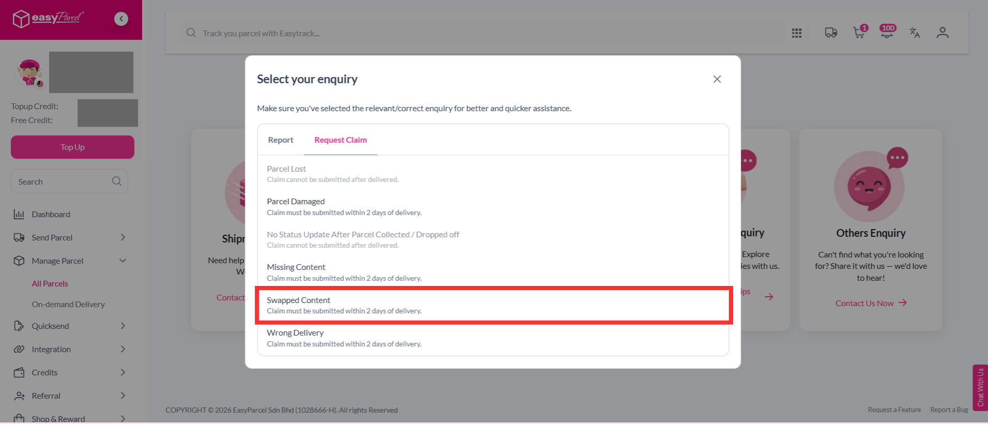Collapse the Manage Parcel menu
The image size is (988, 424).
point(123,261)
